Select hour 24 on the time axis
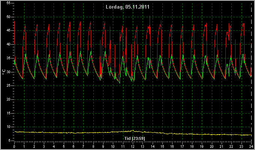Image resolution: width=255 pixels, height=150 pixels. [251, 146]
